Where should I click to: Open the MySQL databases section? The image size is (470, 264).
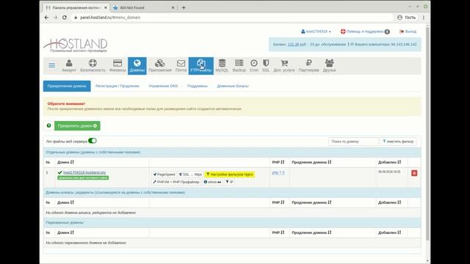(222, 66)
